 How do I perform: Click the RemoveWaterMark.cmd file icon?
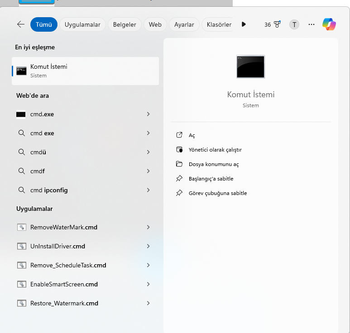[x=22, y=227]
